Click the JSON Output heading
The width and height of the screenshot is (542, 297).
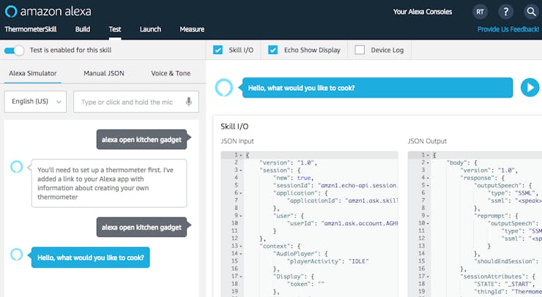tap(427, 141)
